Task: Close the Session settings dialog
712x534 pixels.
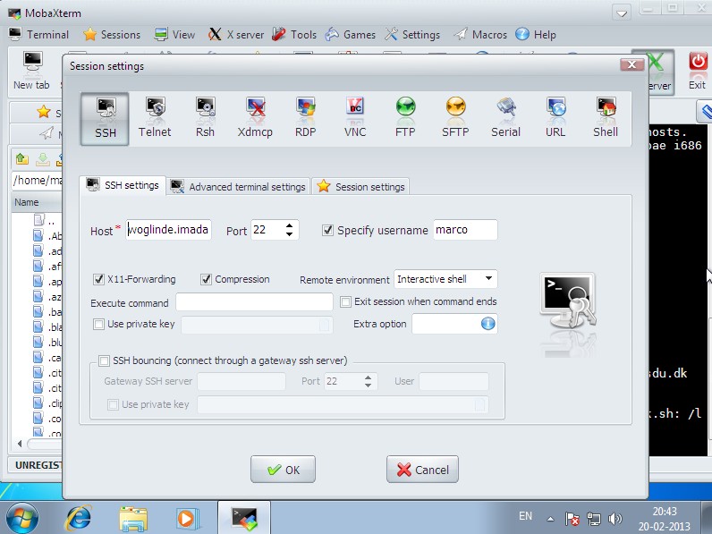Action: coord(631,65)
